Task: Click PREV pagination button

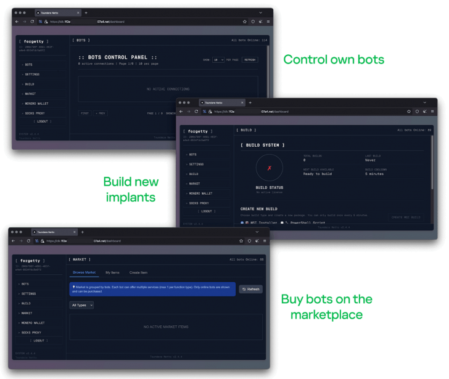Action: click(100, 113)
